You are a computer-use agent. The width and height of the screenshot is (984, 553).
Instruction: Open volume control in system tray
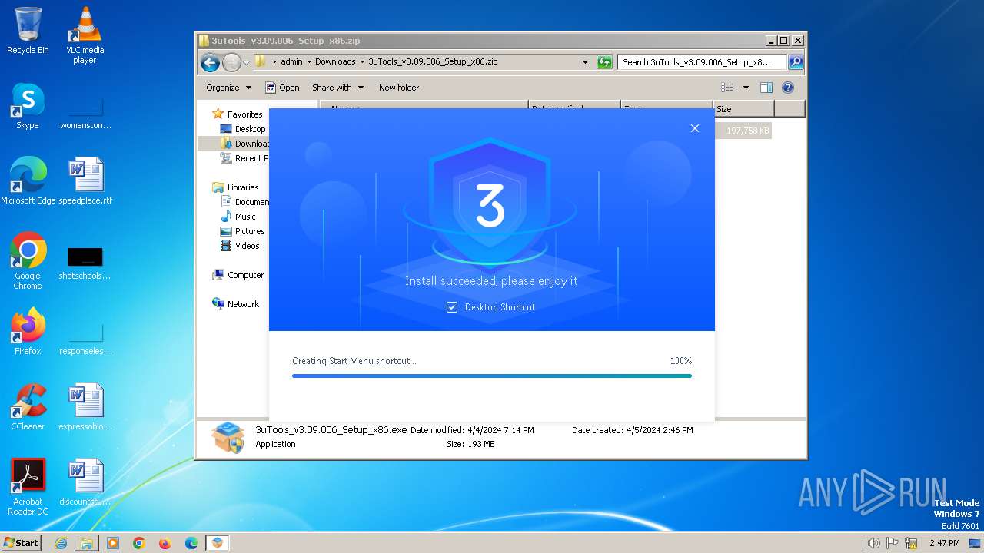873,543
